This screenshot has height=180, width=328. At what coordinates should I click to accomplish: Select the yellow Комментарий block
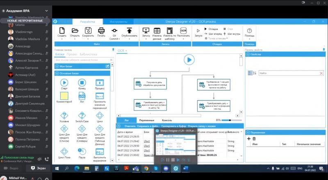point(64,96)
